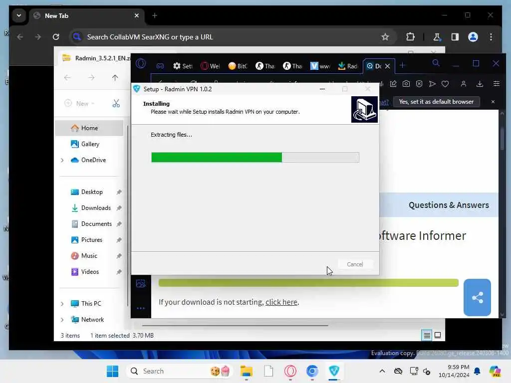
Task: Open Desktop in File Explorer quick access
Action: click(91, 192)
